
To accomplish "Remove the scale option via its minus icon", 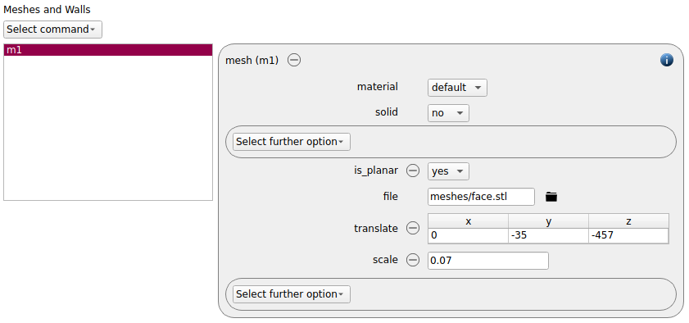I will click(x=413, y=260).
